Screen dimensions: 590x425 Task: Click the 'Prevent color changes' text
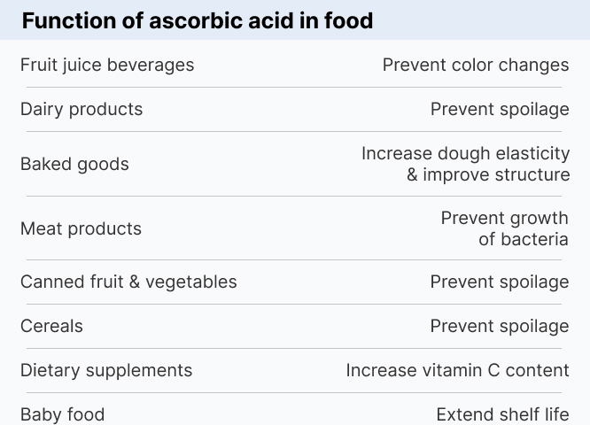pos(476,65)
